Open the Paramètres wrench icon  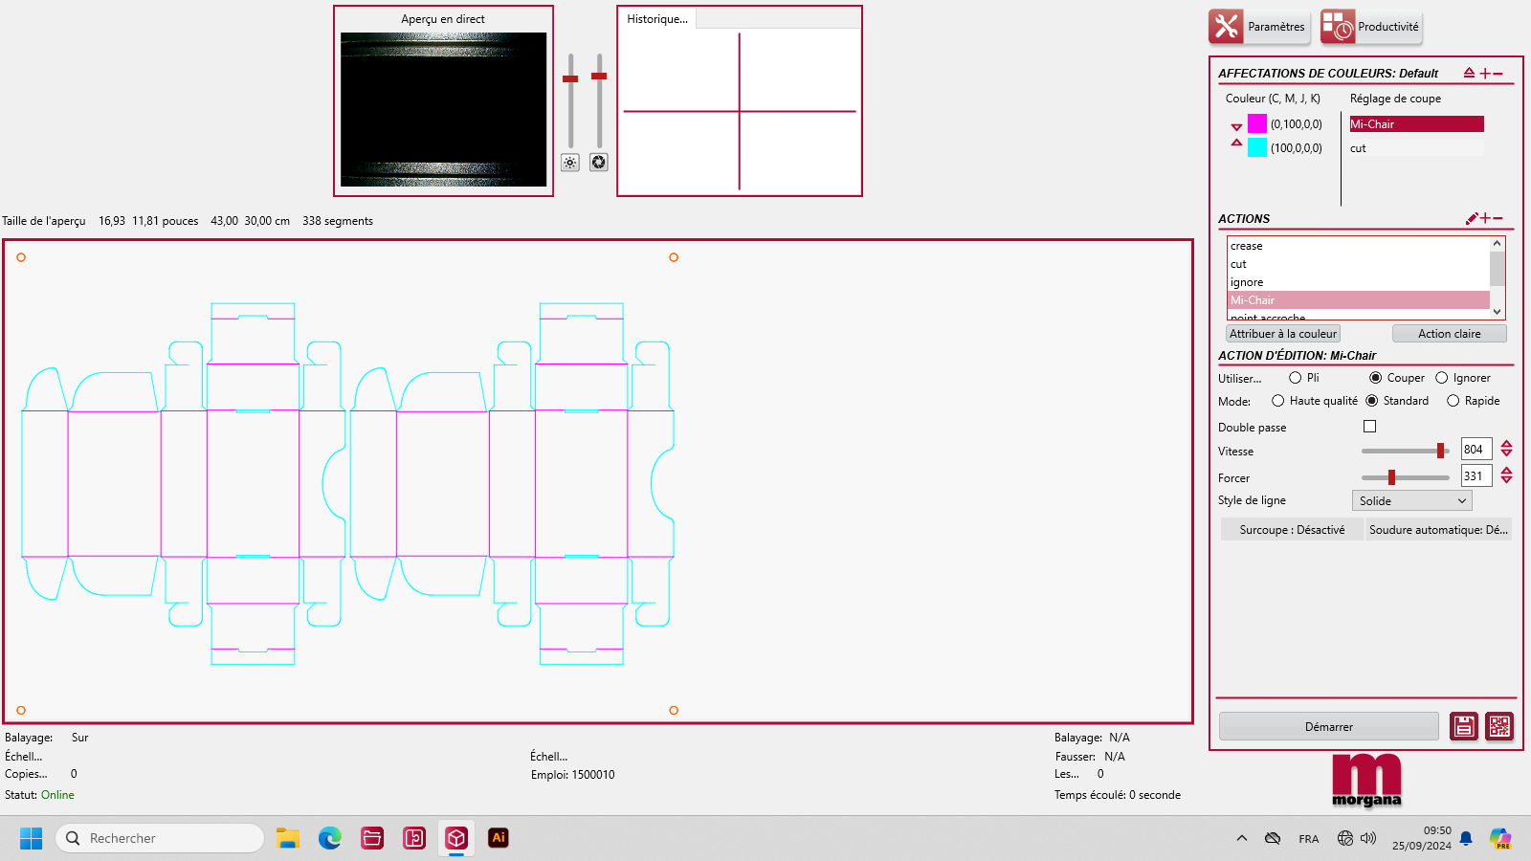(x=1227, y=27)
